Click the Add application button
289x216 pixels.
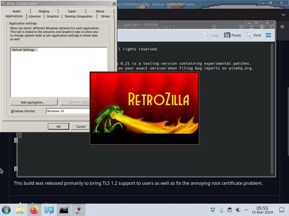[x=34, y=102]
